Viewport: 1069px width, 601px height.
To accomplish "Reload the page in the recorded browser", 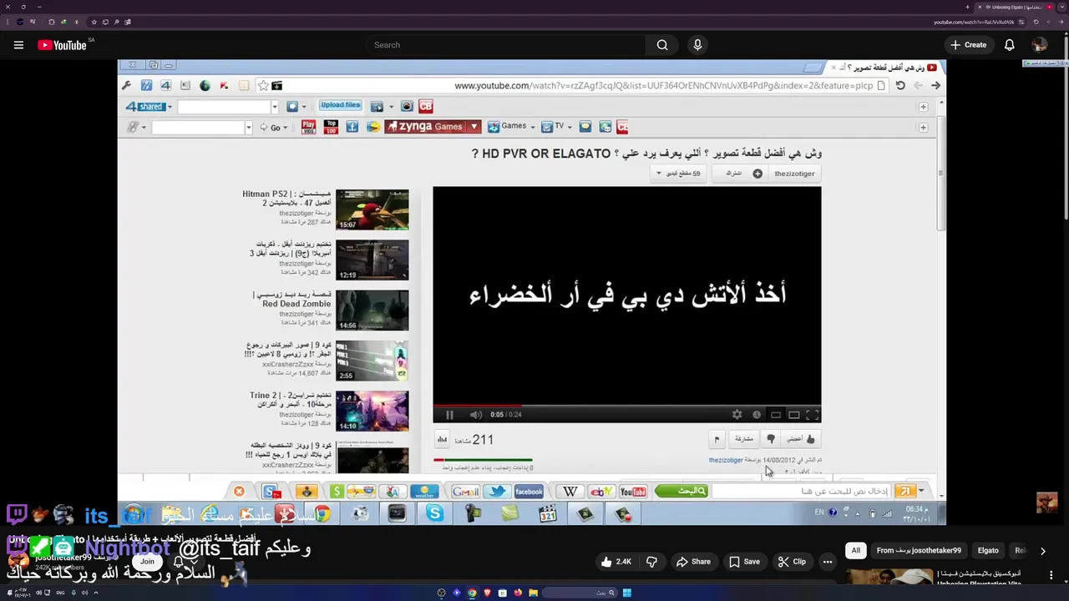I will click(900, 85).
